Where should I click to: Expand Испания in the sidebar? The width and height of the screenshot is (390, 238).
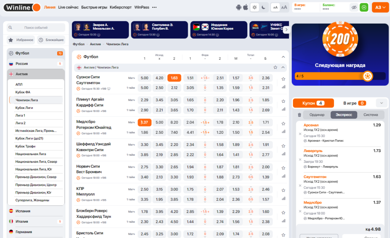coord(36,211)
